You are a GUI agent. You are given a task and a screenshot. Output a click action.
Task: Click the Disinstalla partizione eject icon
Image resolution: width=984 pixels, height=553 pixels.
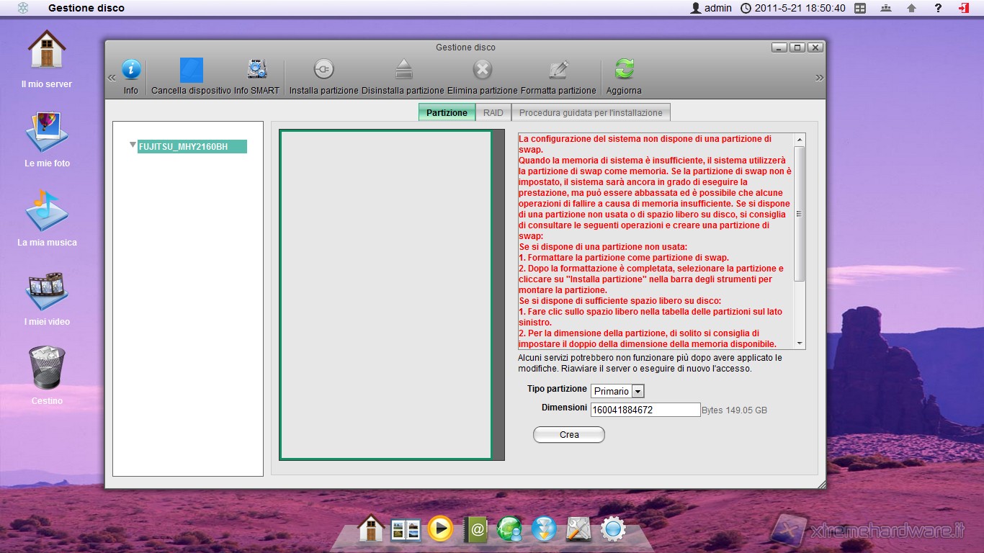click(x=403, y=71)
